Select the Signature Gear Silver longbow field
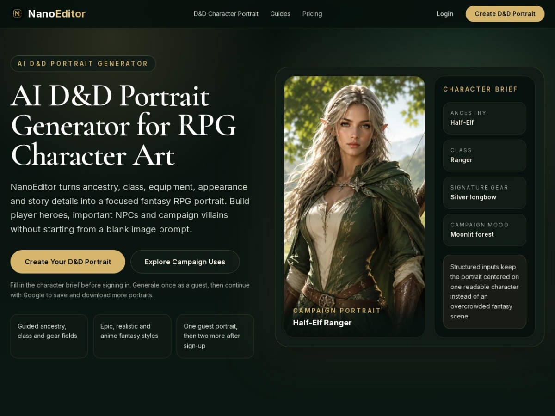Screen dimensions: 555x416 485,193
